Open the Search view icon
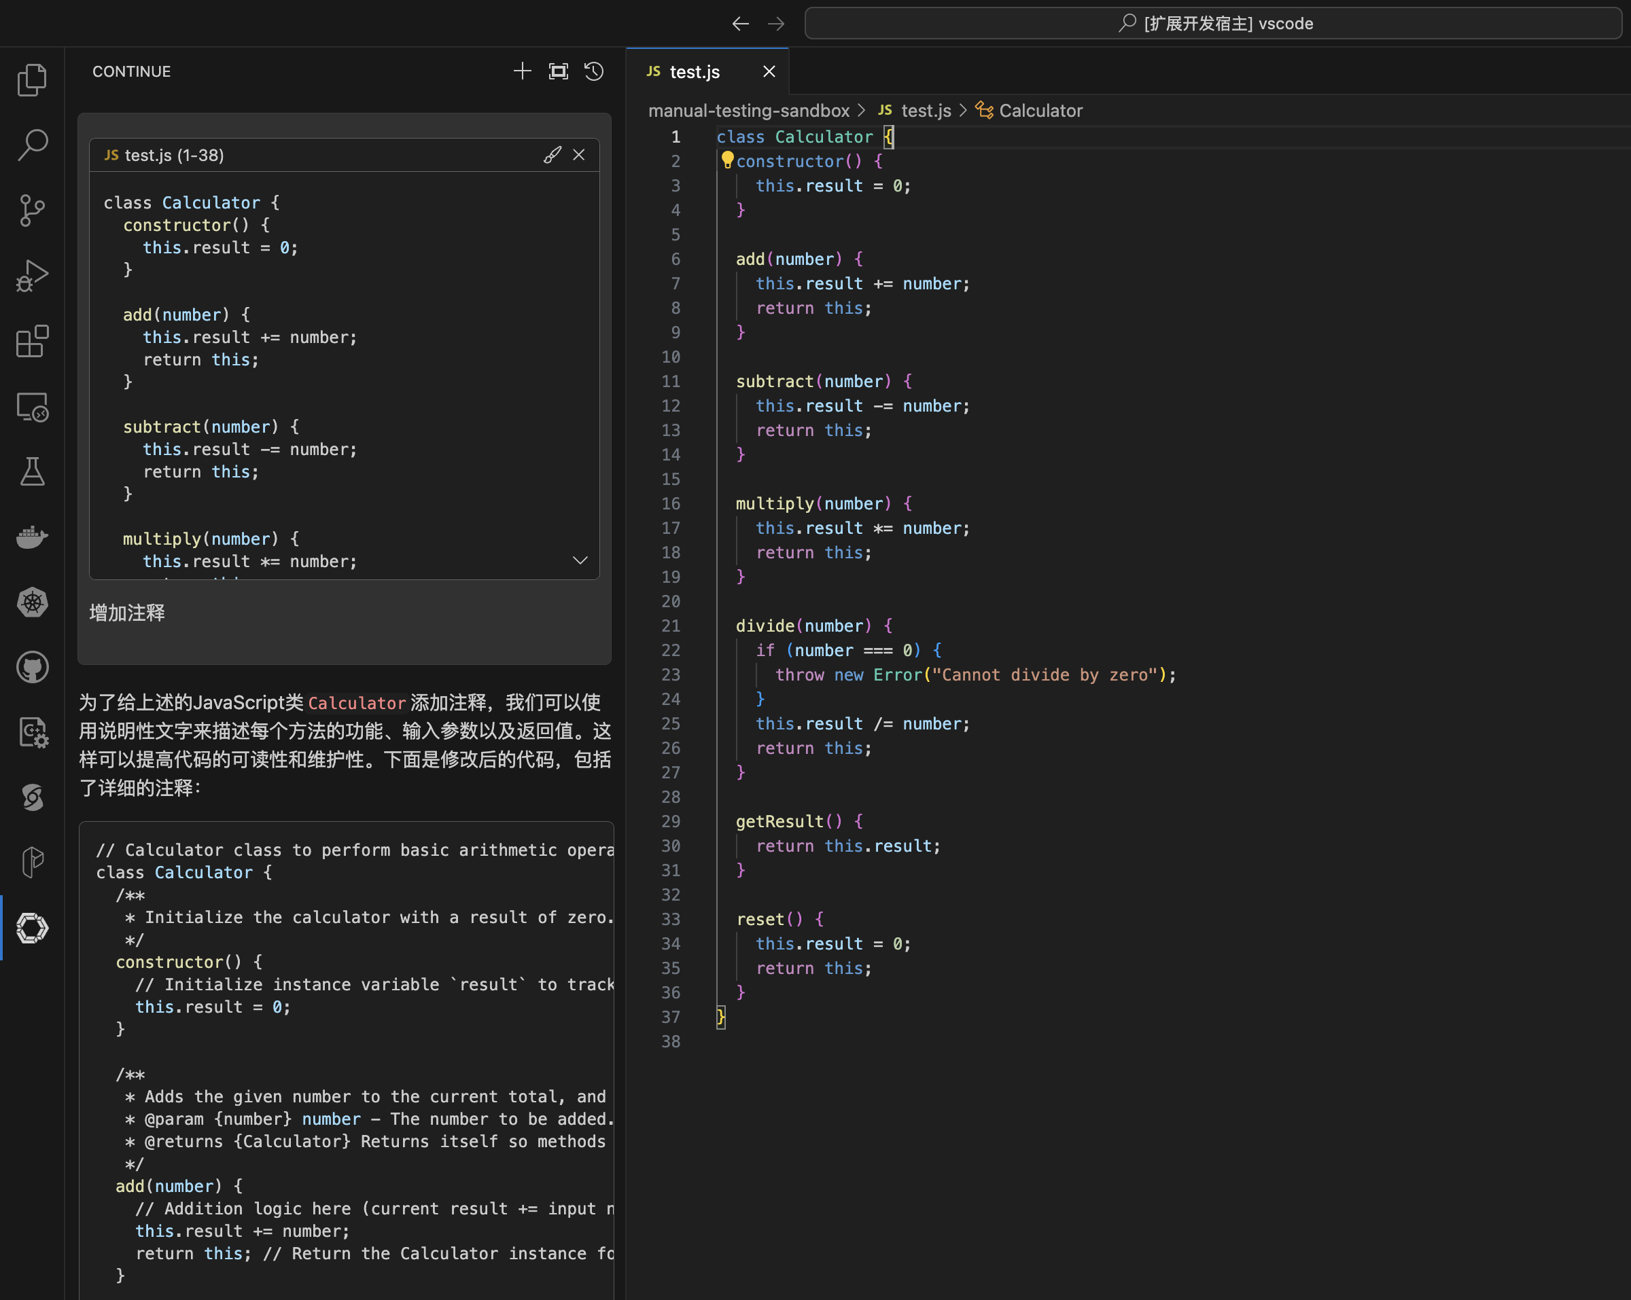The image size is (1631, 1300). pos(32,145)
